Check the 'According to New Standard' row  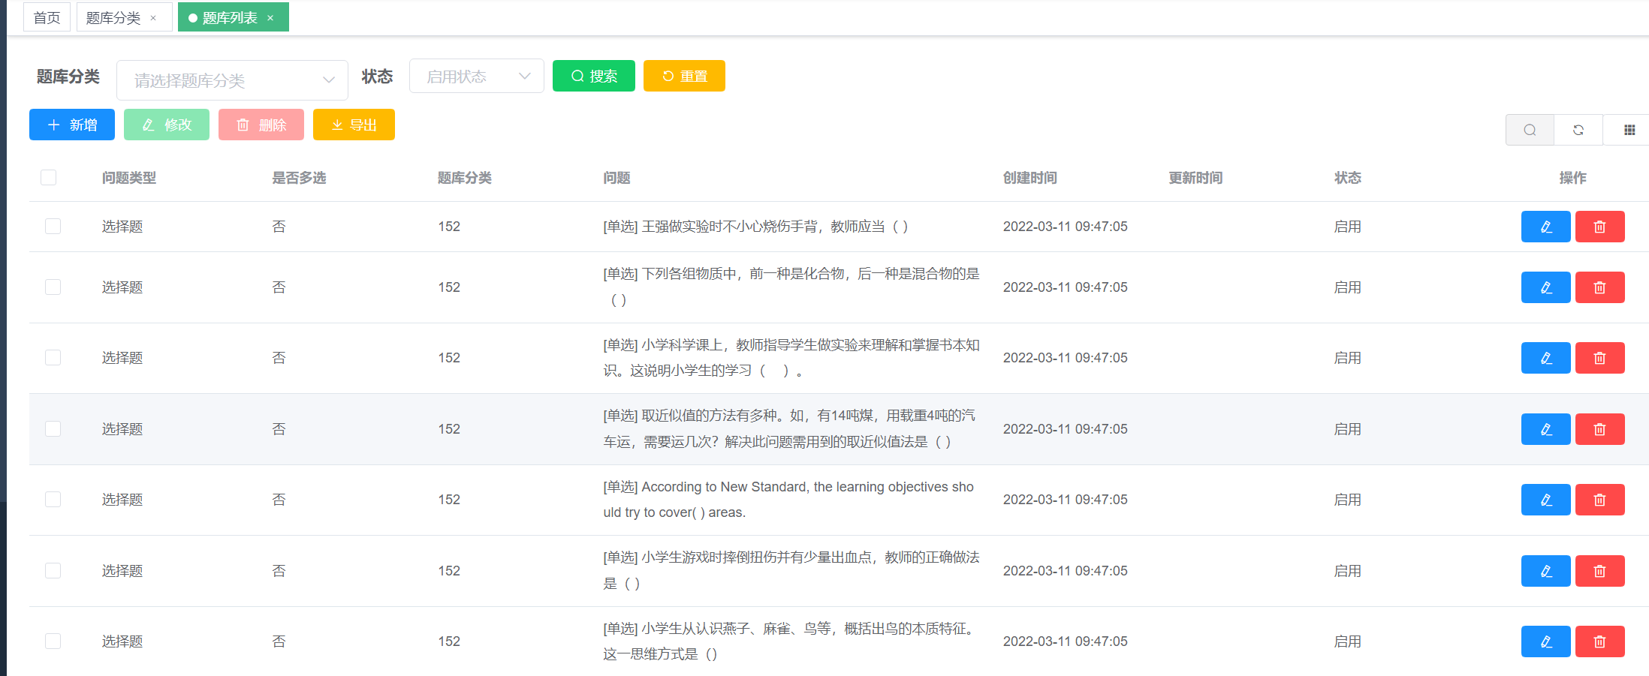click(x=53, y=499)
